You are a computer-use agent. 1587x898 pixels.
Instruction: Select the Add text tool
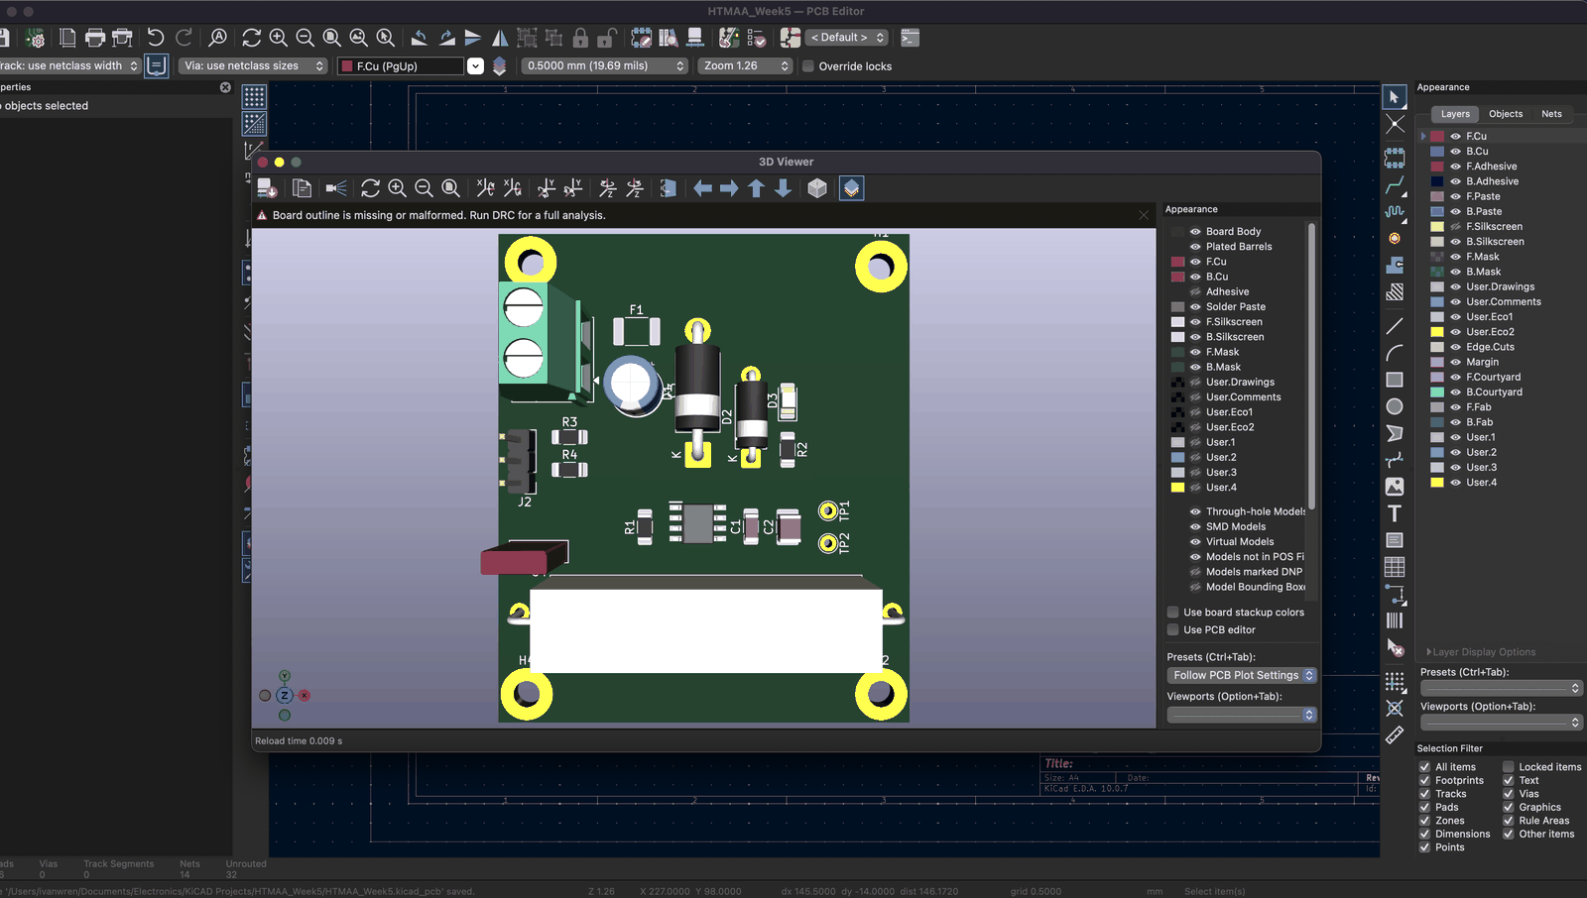(1395, 513)
